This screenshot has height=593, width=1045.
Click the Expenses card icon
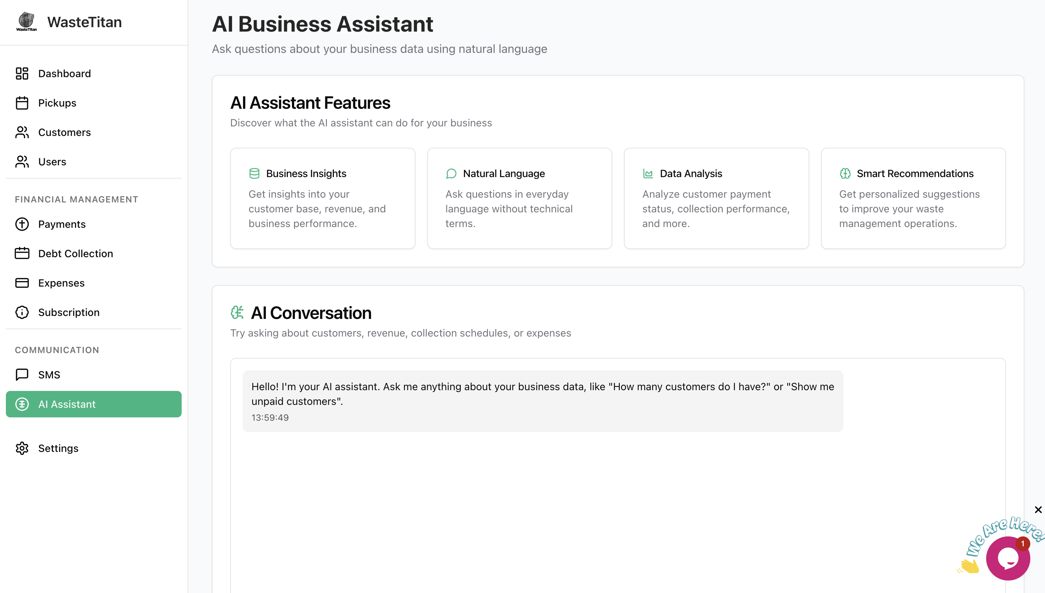22,283
